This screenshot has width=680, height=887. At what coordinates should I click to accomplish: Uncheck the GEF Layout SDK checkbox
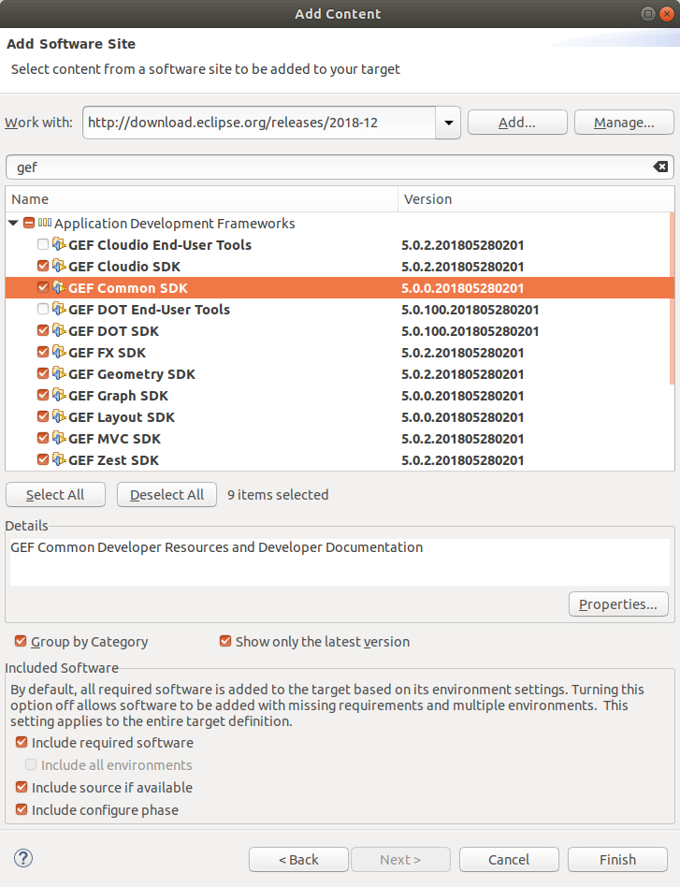coord(42,416)
